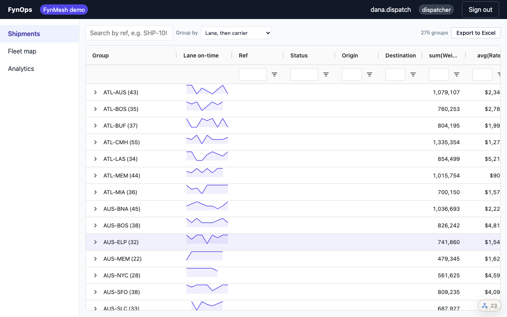
Task: Expand the ATL-MEM (44) group row
Action: (95, 176)
